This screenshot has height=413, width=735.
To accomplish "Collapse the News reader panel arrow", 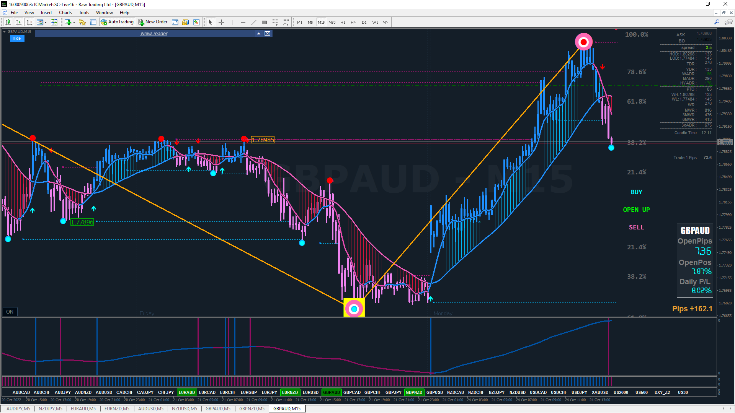I will pyautogui.click(x=259, y=34).
